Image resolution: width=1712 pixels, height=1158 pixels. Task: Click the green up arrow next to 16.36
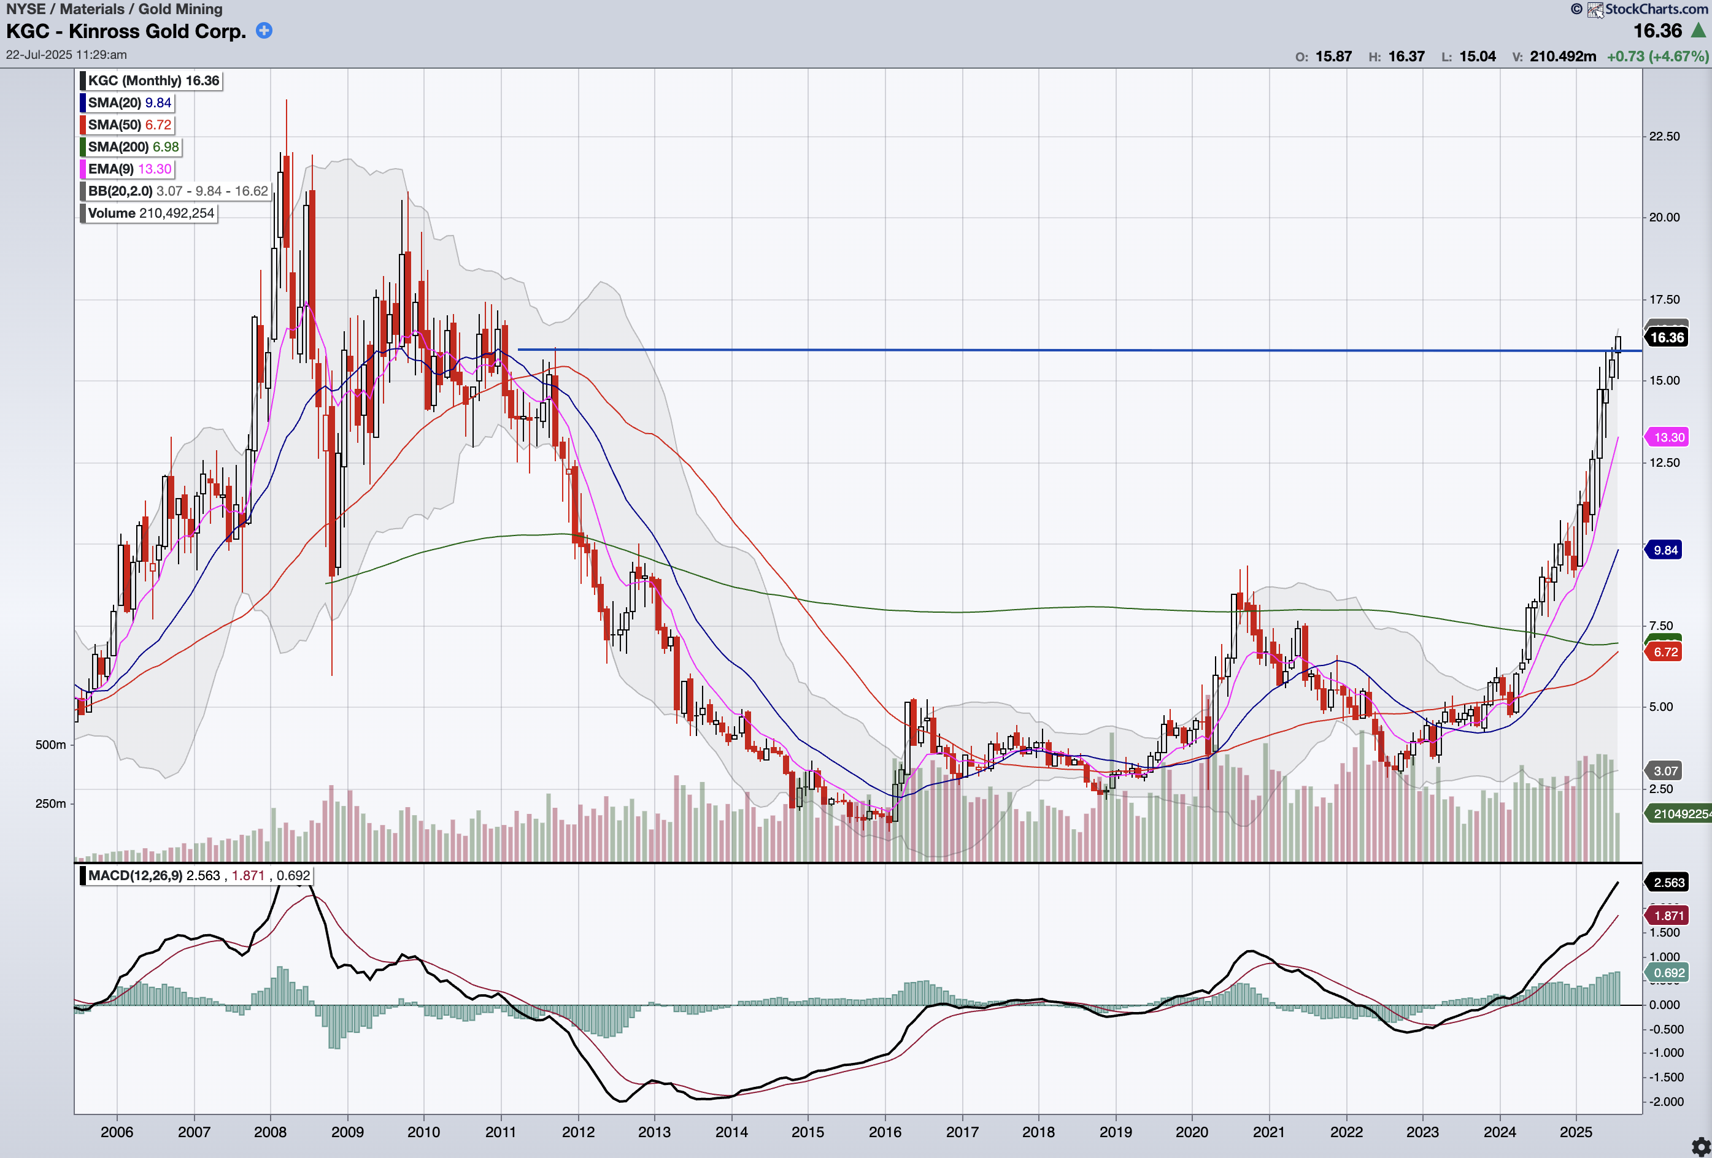(1698, 31)
